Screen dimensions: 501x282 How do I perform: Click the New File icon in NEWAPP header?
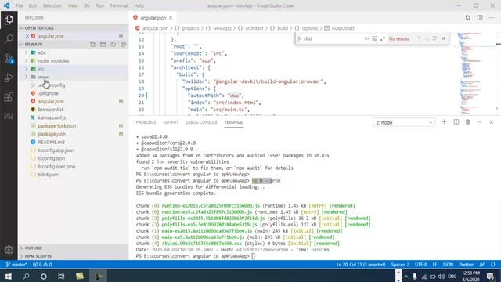92,45
